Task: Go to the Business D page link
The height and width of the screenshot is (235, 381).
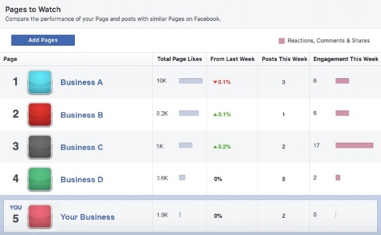Action: point(82,180)
